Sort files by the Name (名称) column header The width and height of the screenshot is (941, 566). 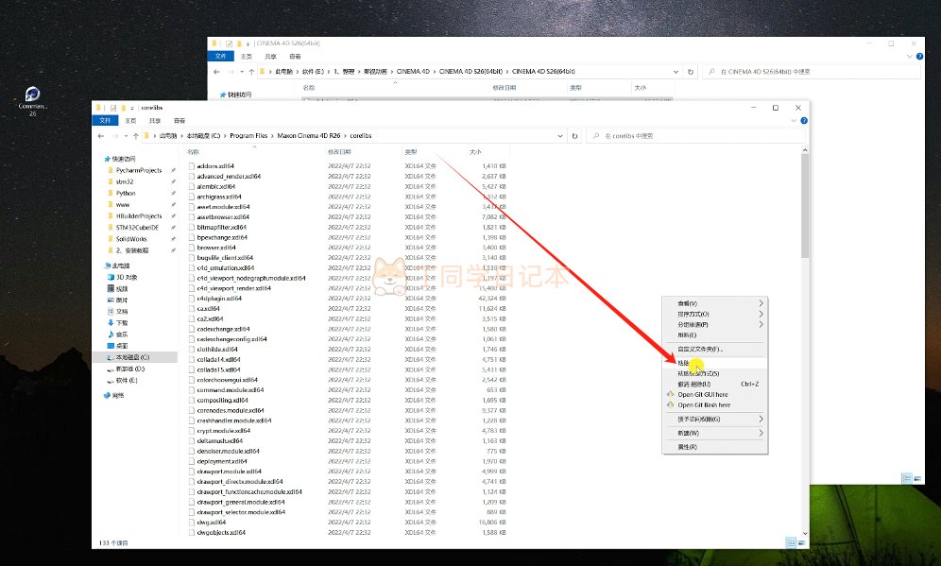click(x=194, y=152)
